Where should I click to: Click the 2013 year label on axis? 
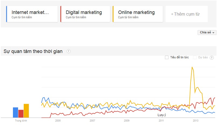195,121
